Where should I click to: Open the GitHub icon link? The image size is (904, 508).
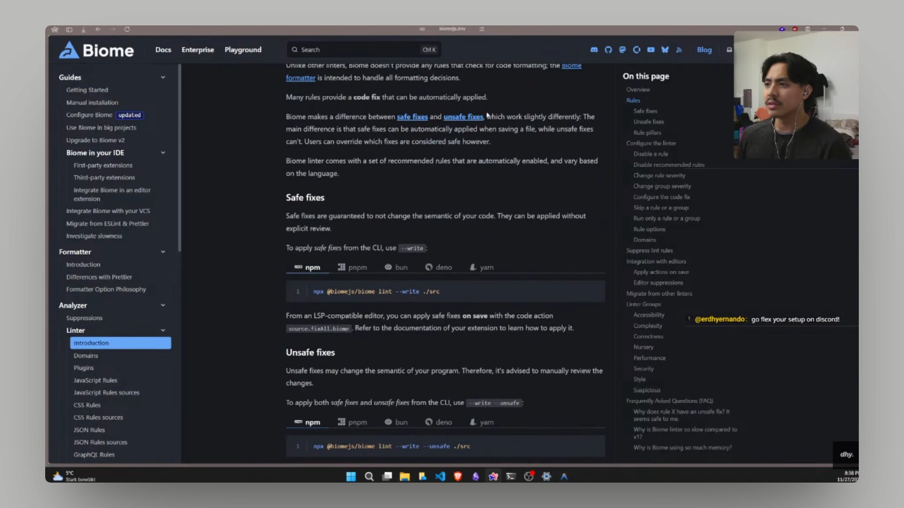(608, 50)
